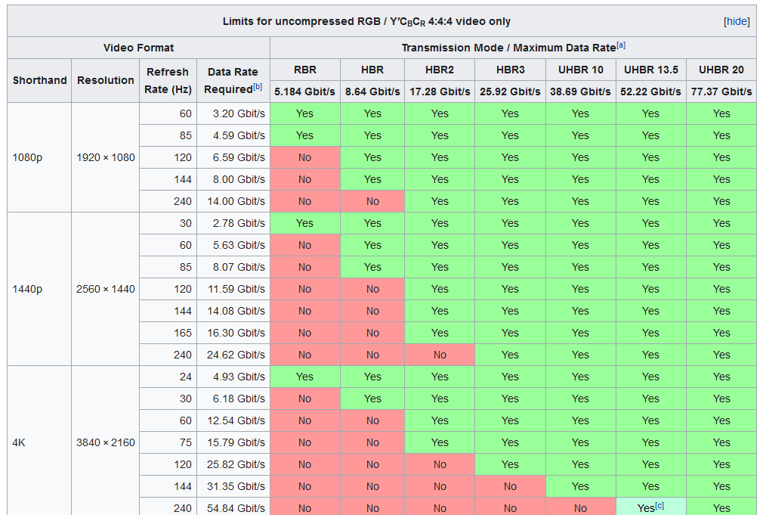This screenshot has height=515, width=766.
Task: Select the 15.79 Gbit/s data rate cell
Action: tap(233, 442)
